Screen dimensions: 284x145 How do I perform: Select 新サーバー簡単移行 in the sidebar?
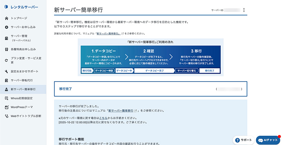pyautogui.click(x=23, y=89)
